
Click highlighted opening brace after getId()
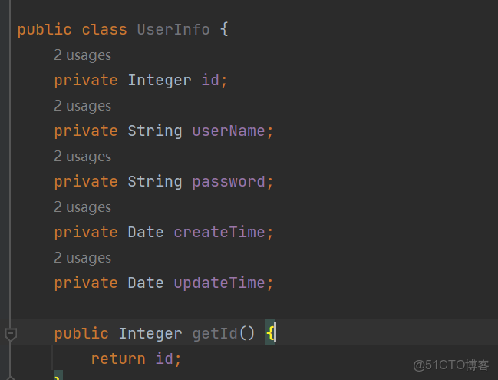pos(271,333)
